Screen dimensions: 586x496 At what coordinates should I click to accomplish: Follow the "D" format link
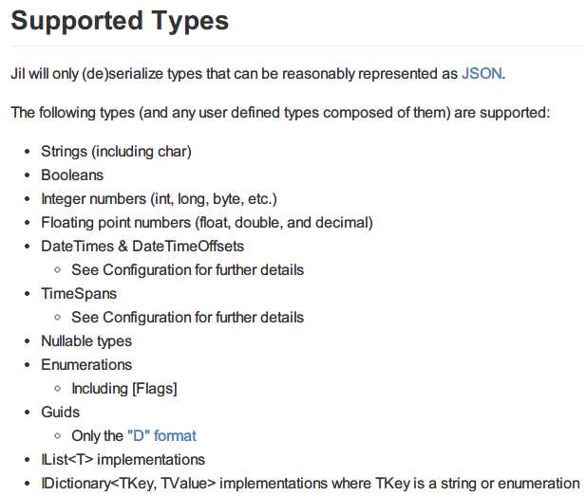(161, 435)
